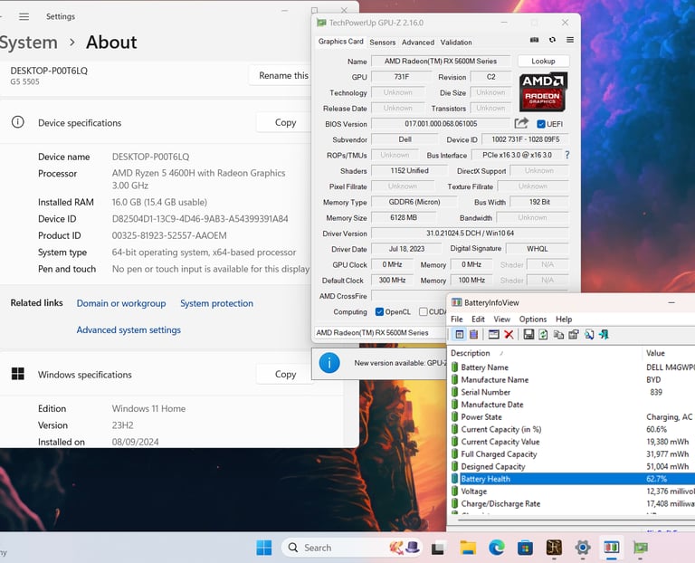Screen dimensions: 695x563
Task: Open the Options menu in BatteryInfoView
Action: (x=533, y=319)
